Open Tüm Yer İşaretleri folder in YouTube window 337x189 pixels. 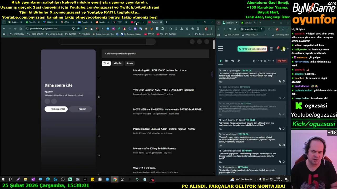[x=204, y=34]
